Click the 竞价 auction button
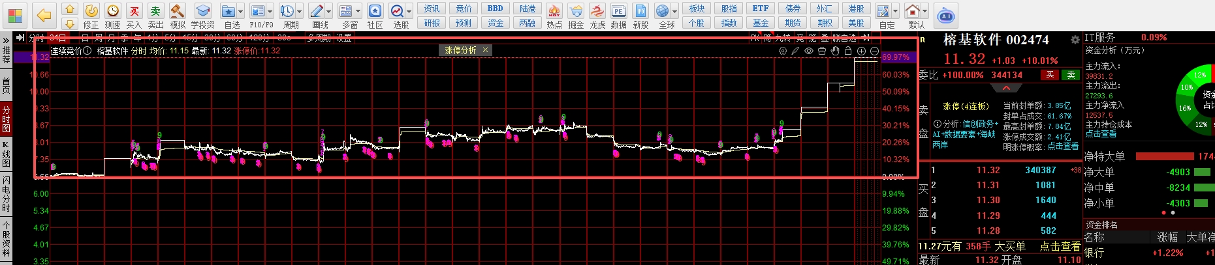The image size is (1215, 265). click(464, 8)
